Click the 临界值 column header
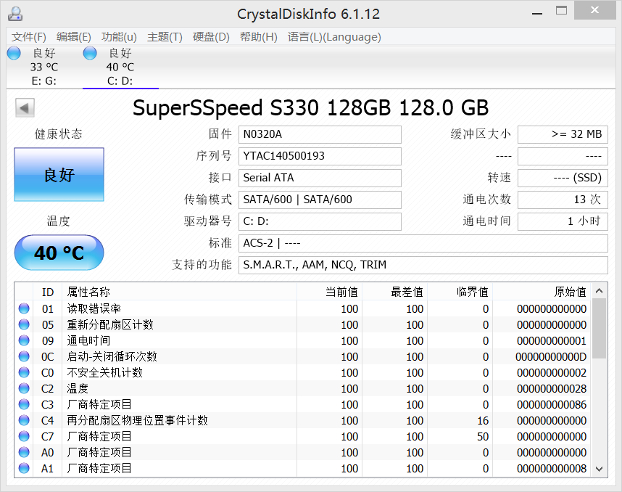 click(460, 292)
